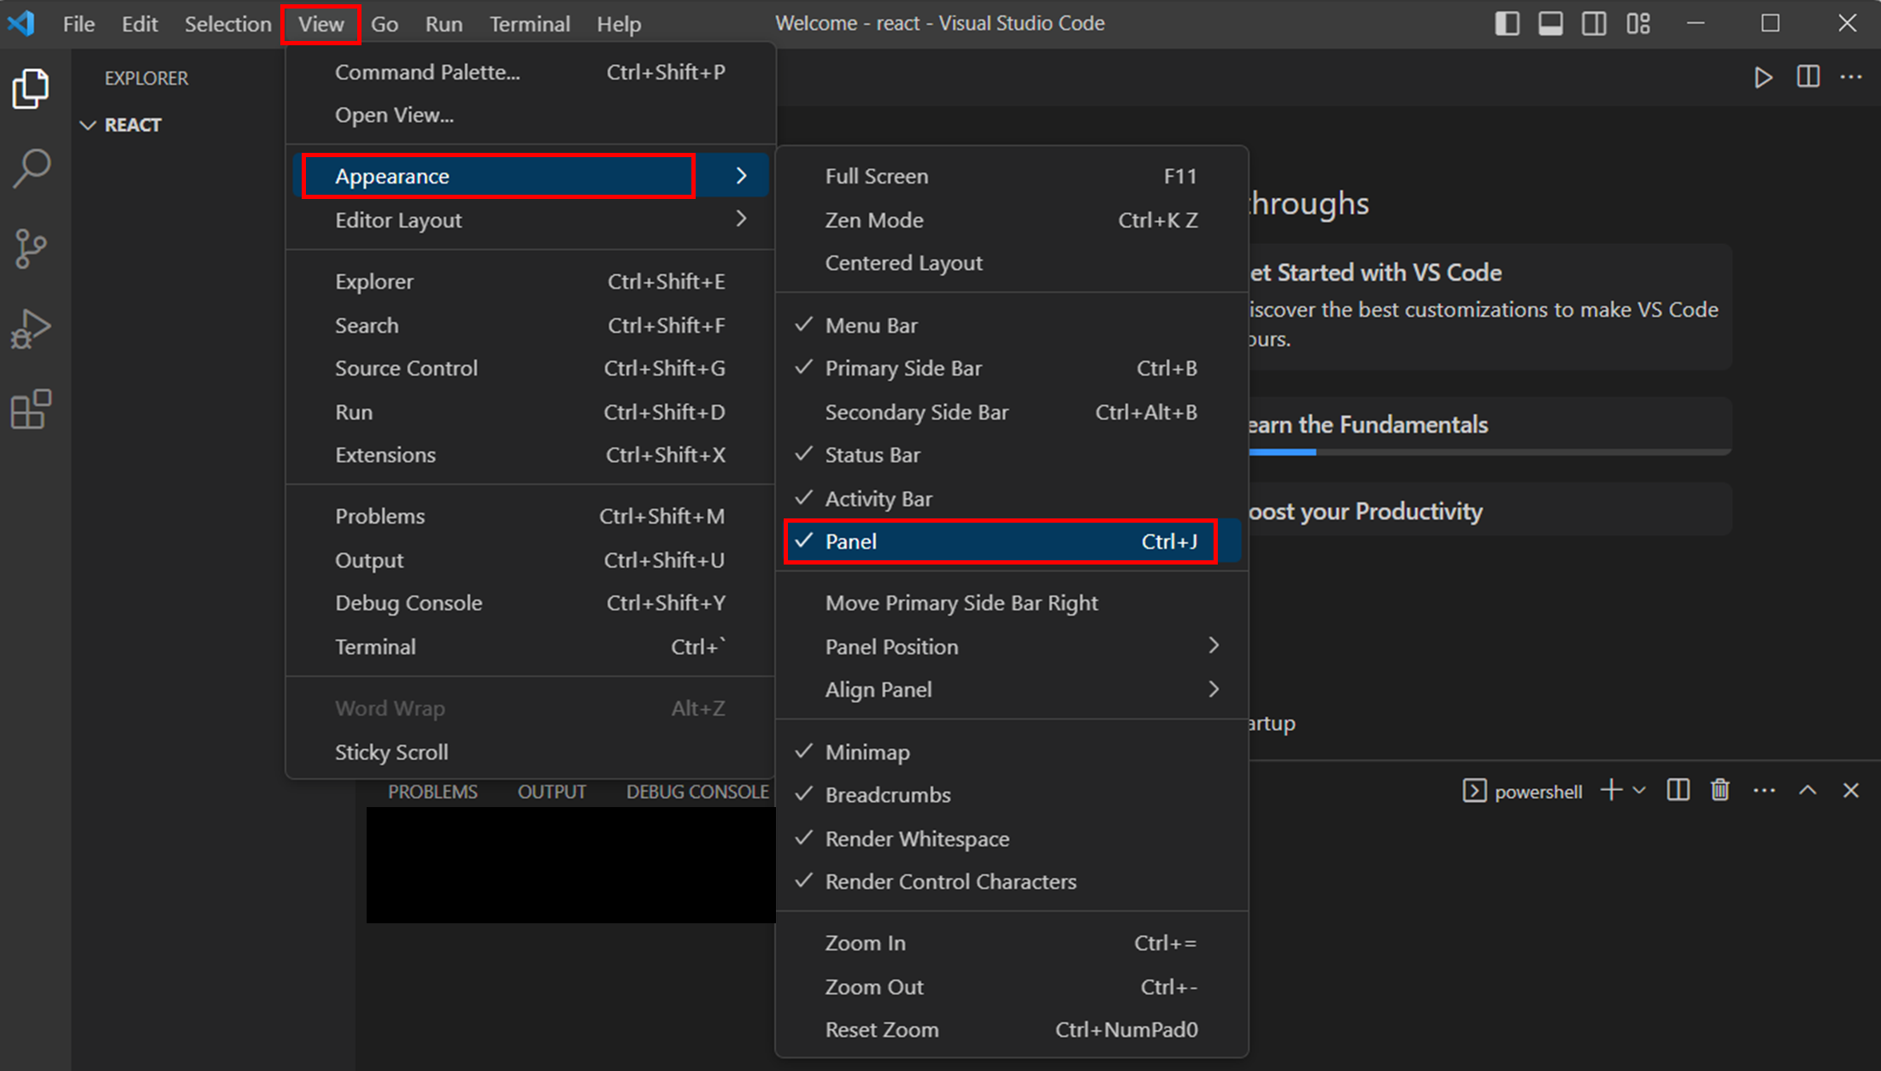Toggle the Breadcrumbs menu option
The width and height of the screenshot is (1881, 1071).
pyautogui.click(x=888, y=795)
